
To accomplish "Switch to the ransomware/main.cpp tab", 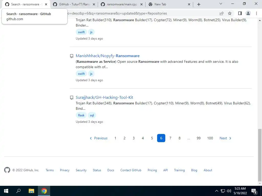I will pyautogui.click(x=122, y=5).
